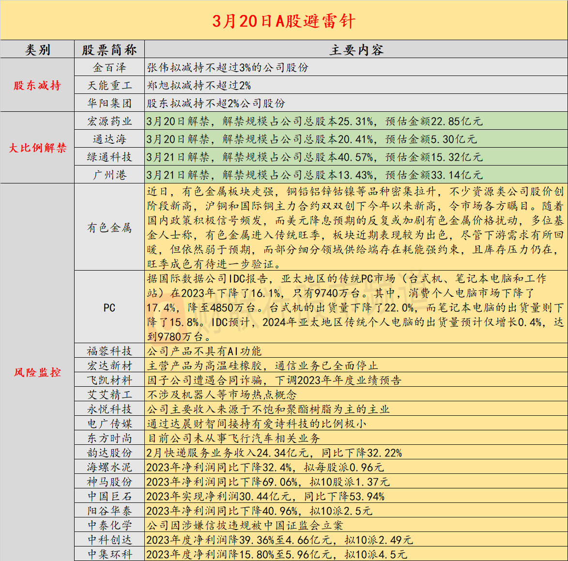This screenshot has height=561, width=568.
Task: Select the 天能重工 stock name cell
Action: [109, 86]
